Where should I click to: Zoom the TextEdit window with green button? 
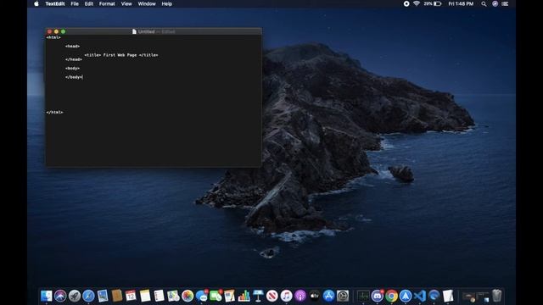click(63, 31)
